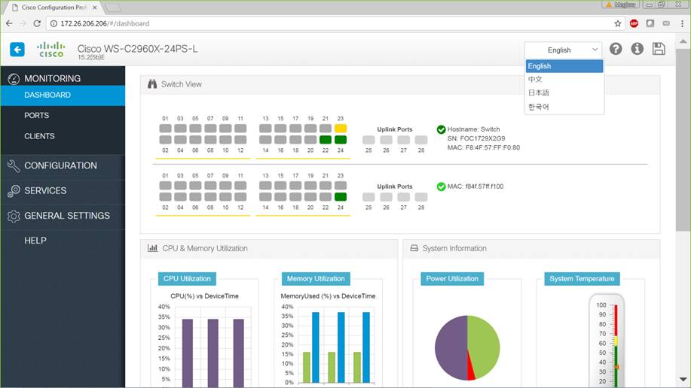
Task: Click the Services gears icon
Action: pos(14,191)
